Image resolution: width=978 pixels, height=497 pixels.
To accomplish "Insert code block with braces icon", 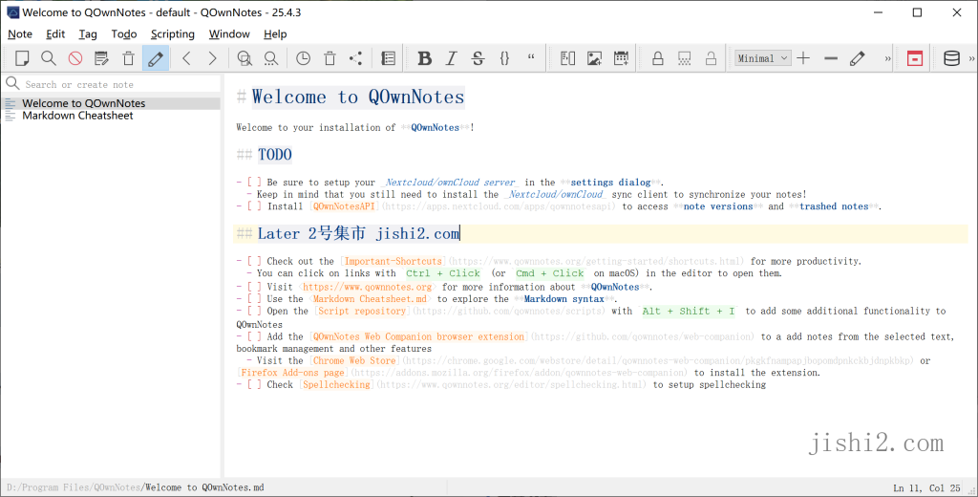I will (x=504, y=58).
